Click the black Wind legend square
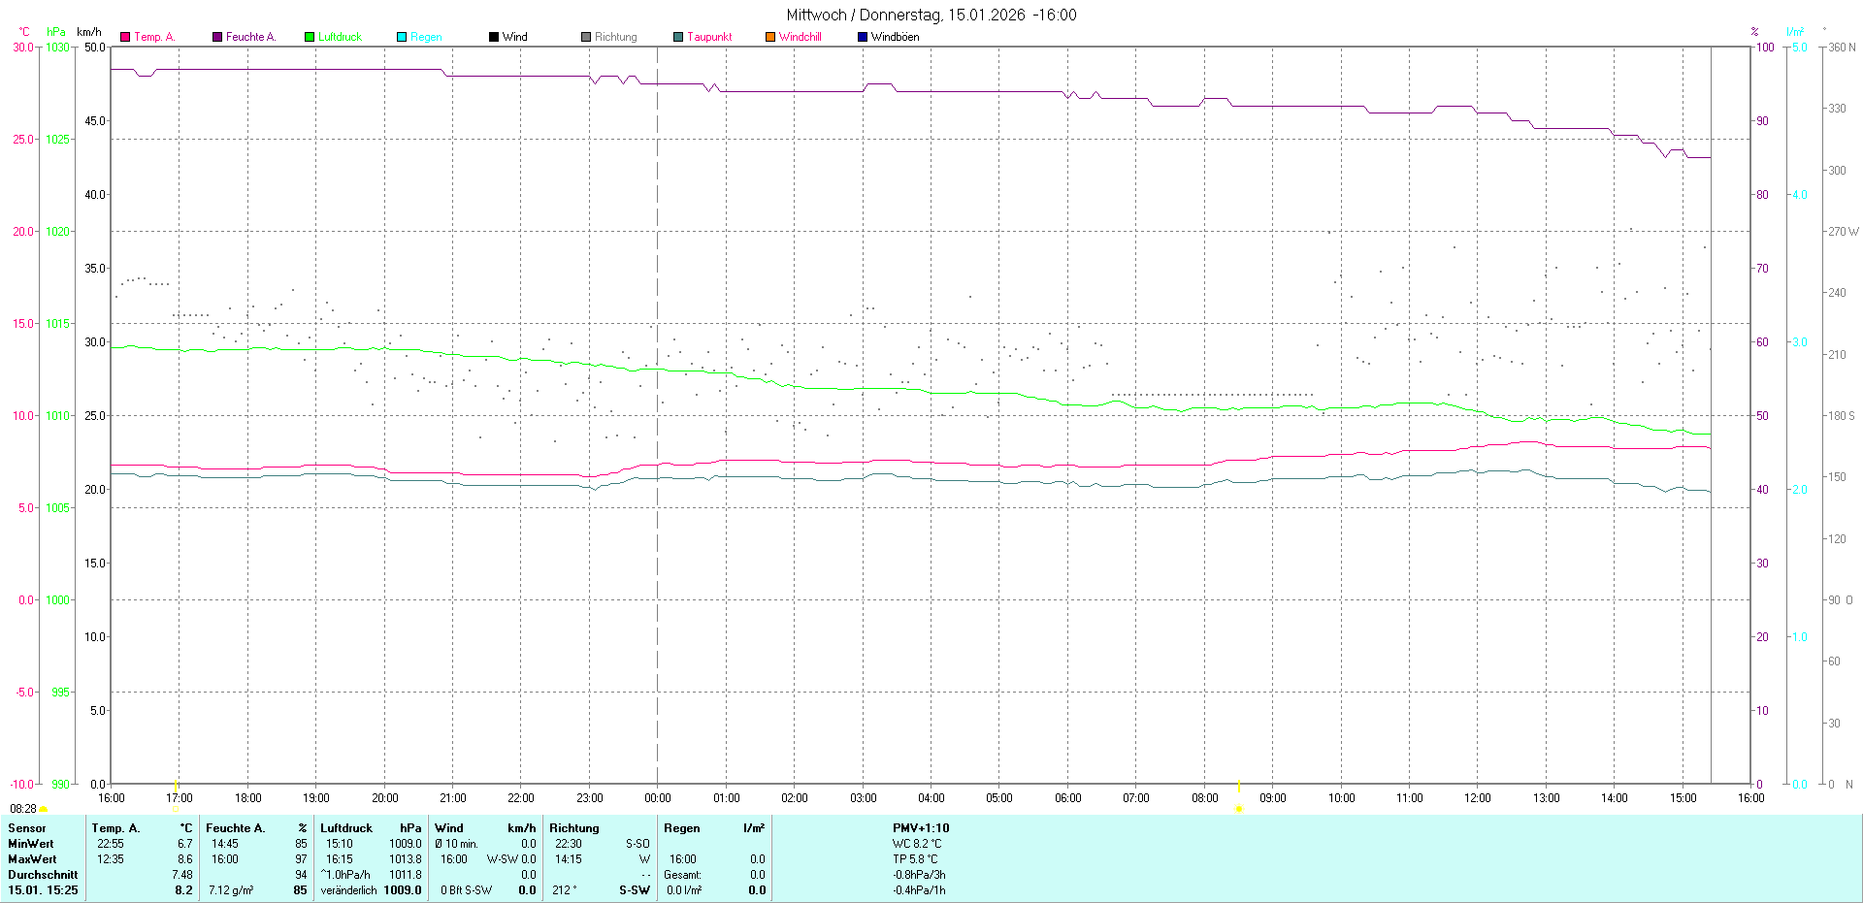The image size is (1863, 903). tap(494, 37)
